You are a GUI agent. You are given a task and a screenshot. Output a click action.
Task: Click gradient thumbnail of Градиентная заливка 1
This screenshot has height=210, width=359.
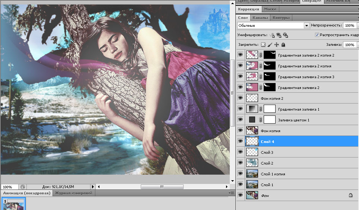pyautogui.click(x=252, y=109)
